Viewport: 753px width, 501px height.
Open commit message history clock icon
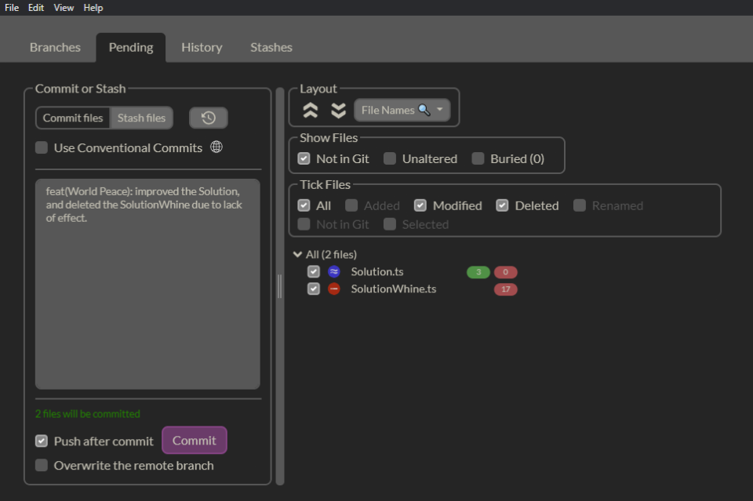(209, 118)
